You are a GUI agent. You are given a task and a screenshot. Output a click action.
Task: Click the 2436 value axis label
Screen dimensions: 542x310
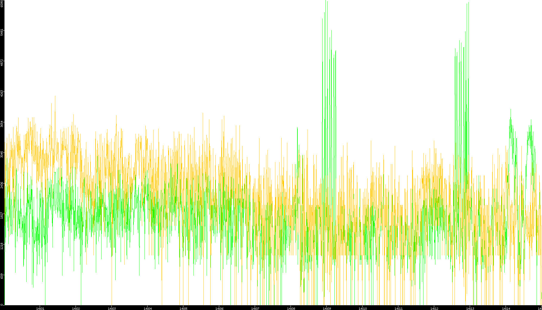[2, 185]
